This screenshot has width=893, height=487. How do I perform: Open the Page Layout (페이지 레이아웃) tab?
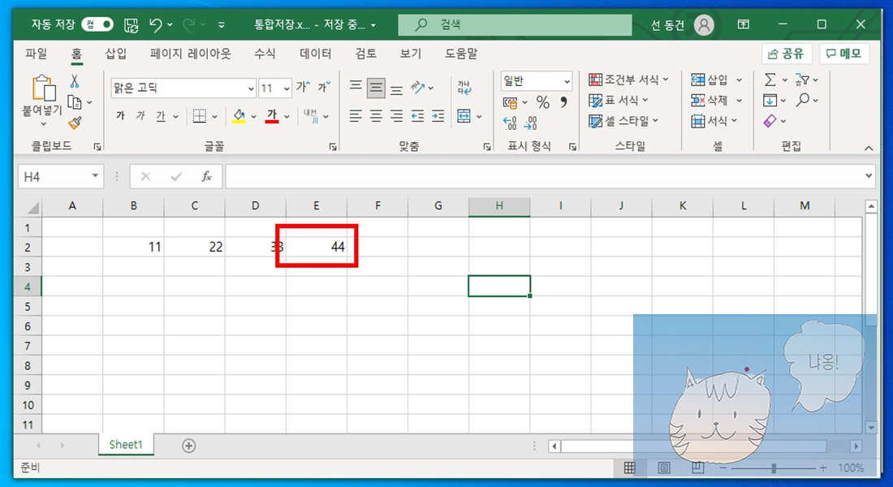pyautogui.click(x=191, y=54)
